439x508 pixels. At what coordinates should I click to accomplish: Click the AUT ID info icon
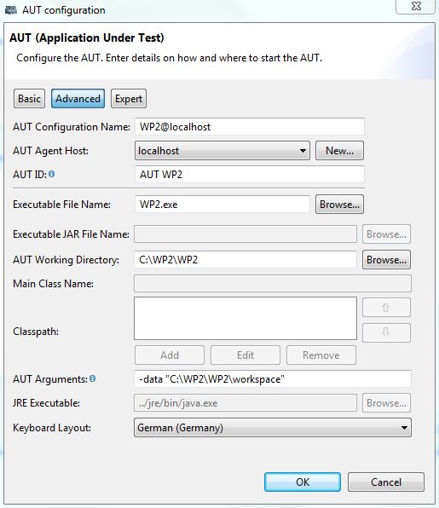click(51, 174)
